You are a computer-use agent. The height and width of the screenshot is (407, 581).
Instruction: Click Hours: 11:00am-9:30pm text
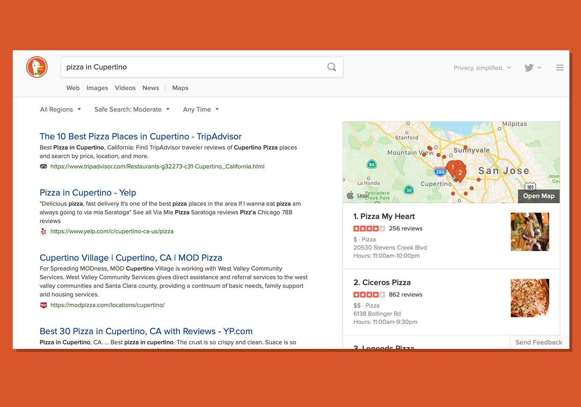click(x=385, y=322)
